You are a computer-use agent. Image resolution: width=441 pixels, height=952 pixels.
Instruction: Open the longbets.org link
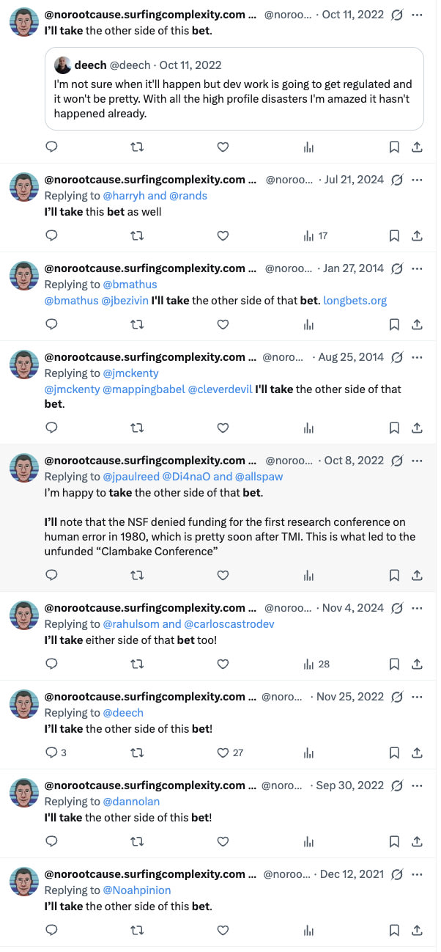point(355,300)
